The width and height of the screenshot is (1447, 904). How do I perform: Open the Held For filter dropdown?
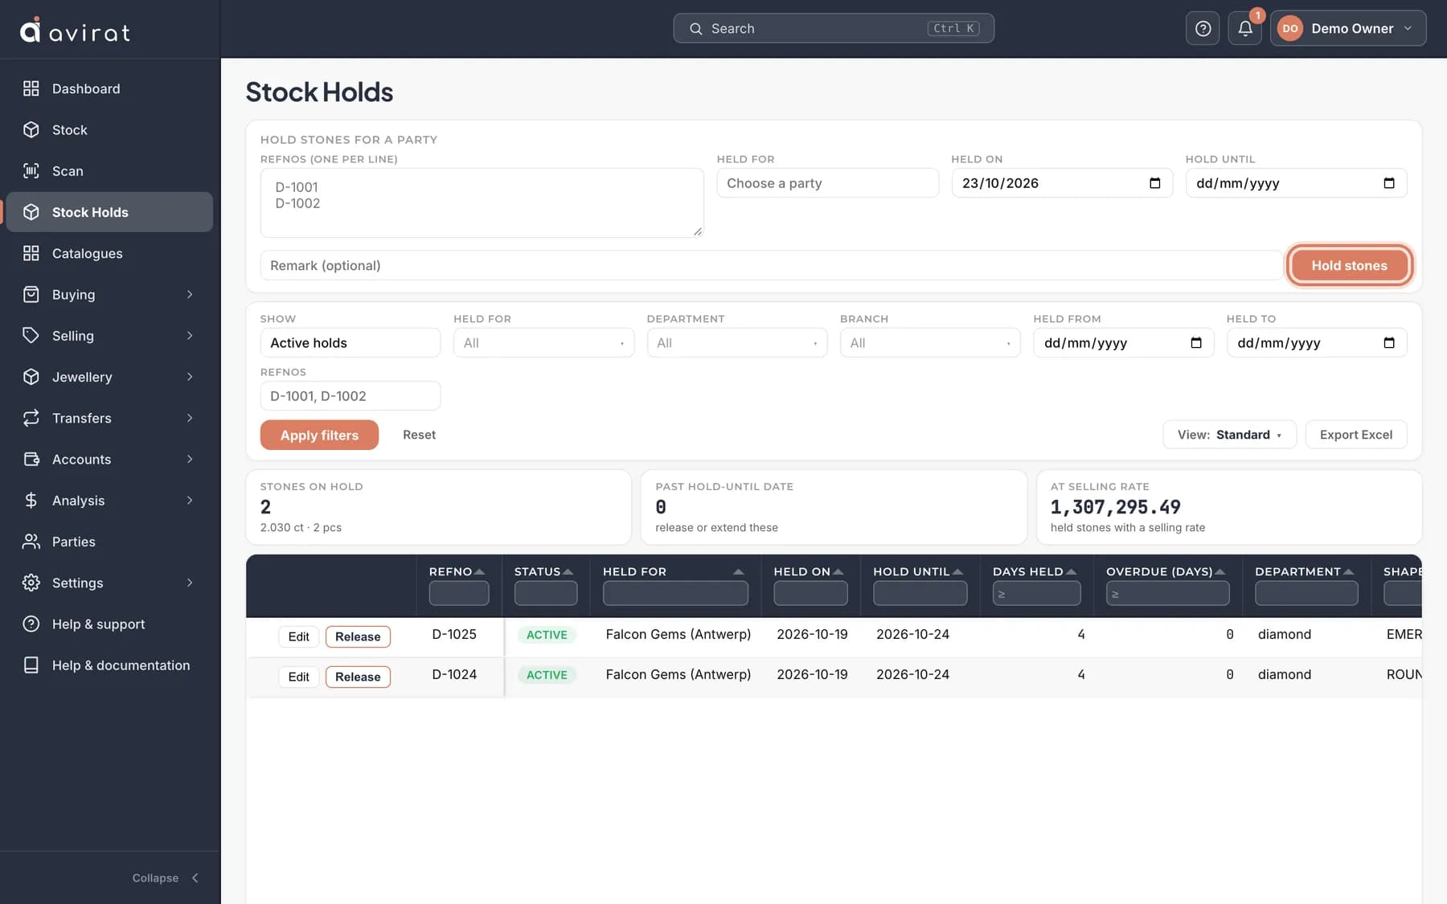coord(543,343)
